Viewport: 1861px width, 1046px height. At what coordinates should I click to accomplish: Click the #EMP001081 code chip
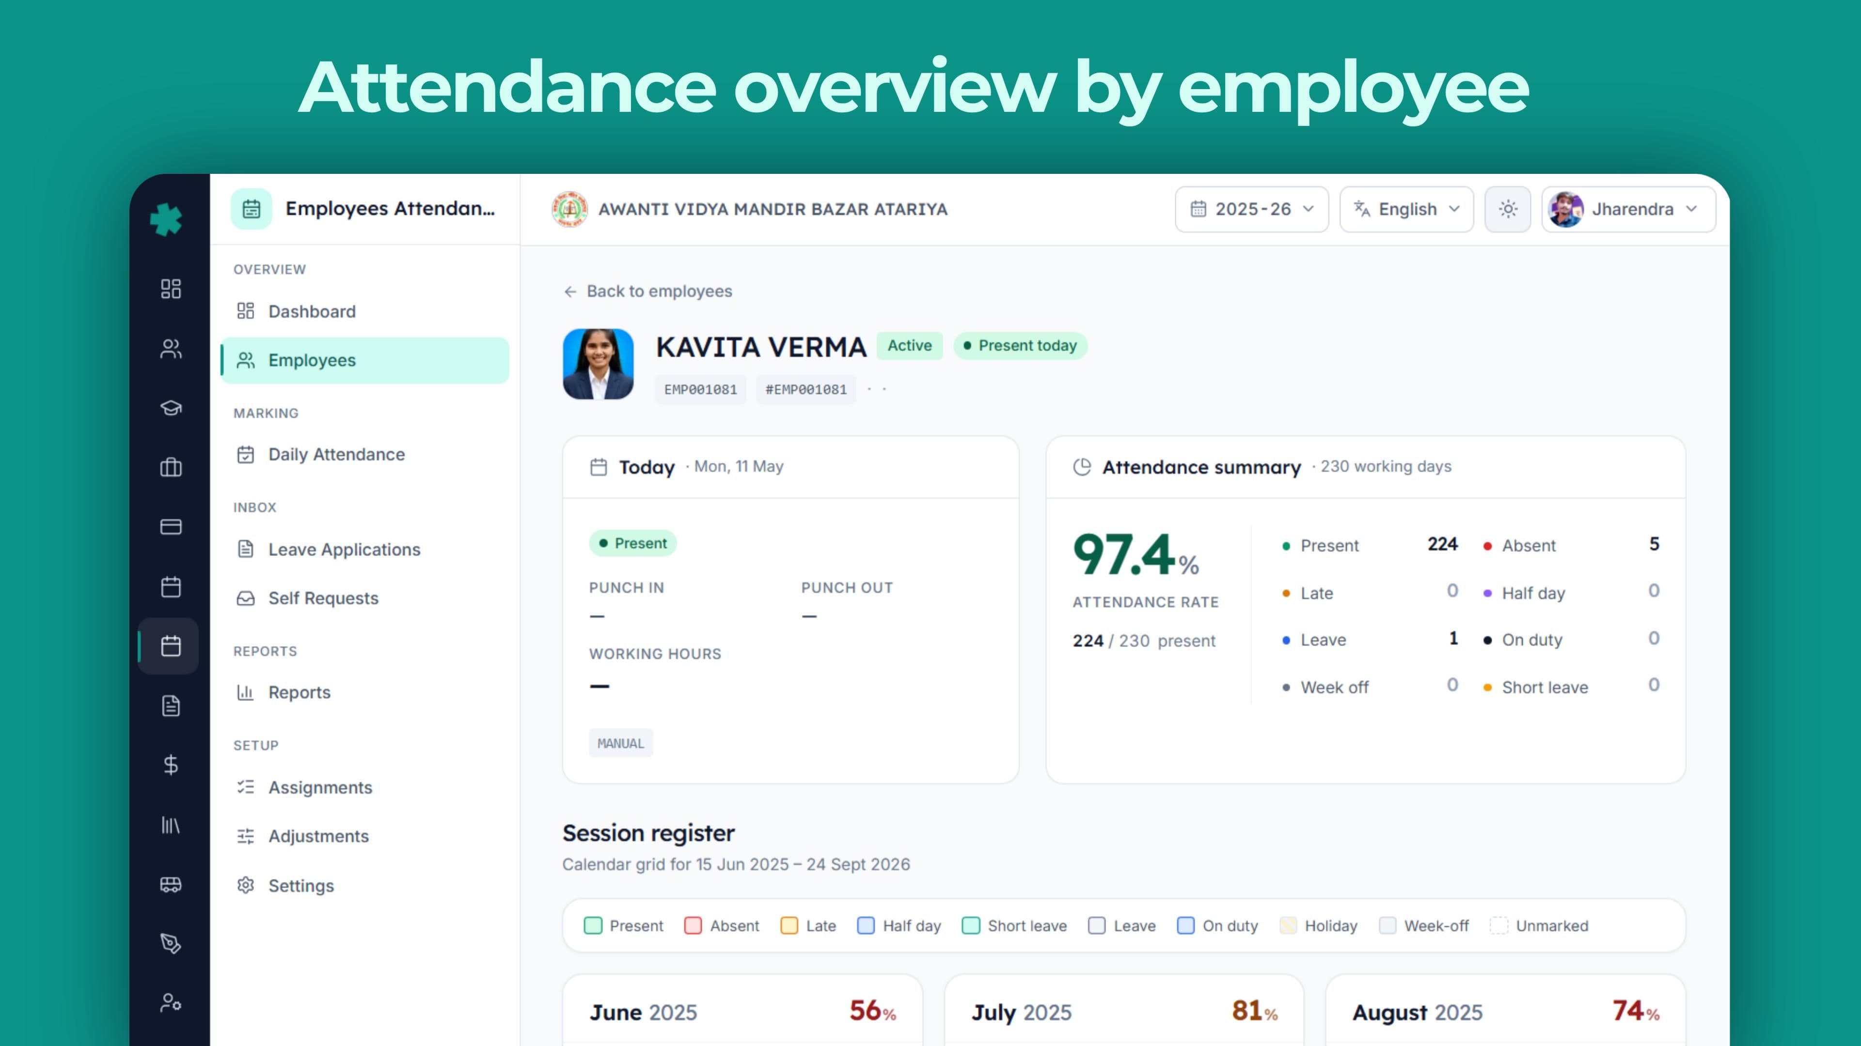click(x=806, y=390)
